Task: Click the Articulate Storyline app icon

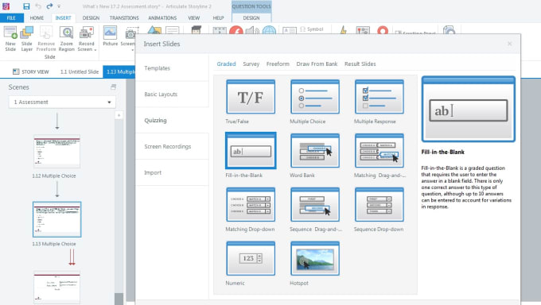Action: pos(6,6)
